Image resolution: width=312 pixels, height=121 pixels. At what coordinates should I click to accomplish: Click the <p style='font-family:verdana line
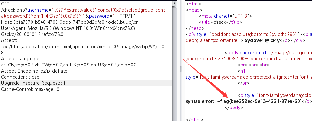pyautogui.click(x=275, y=95)
